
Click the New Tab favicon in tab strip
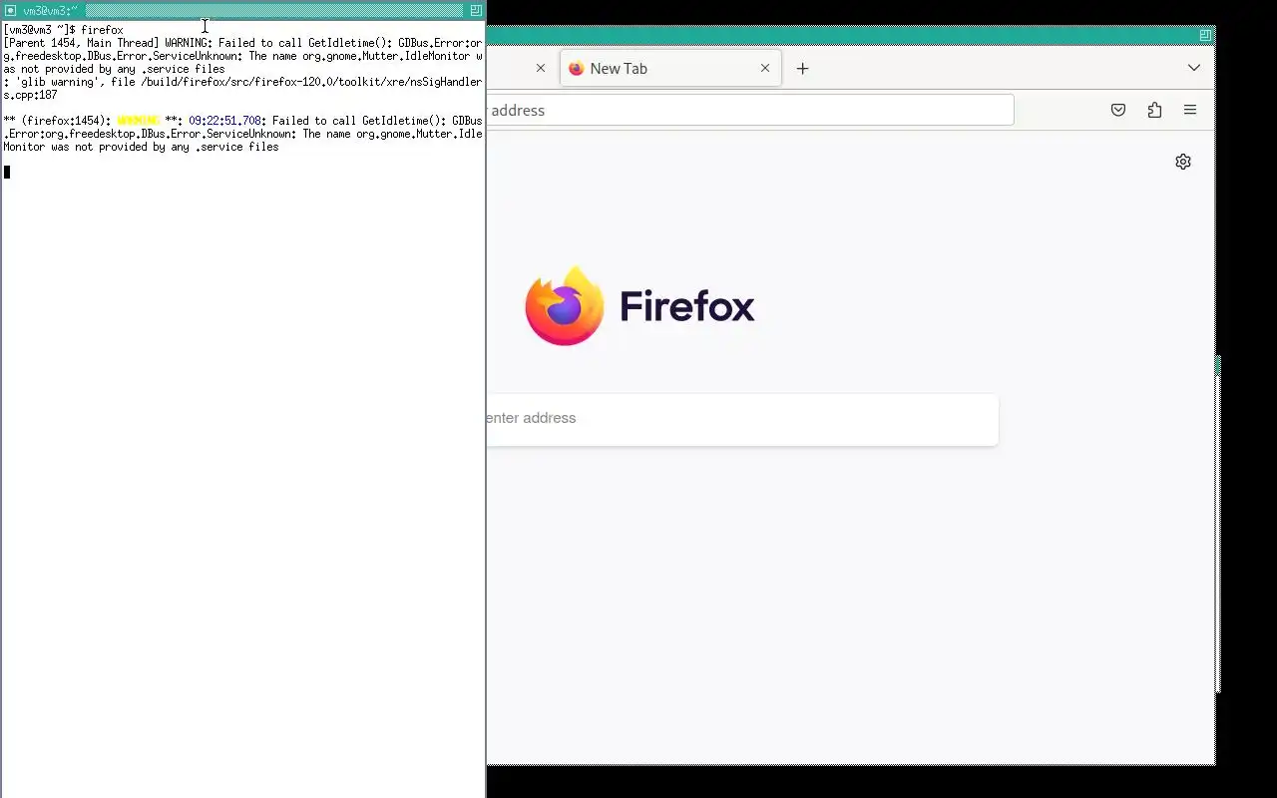(576, 68)
